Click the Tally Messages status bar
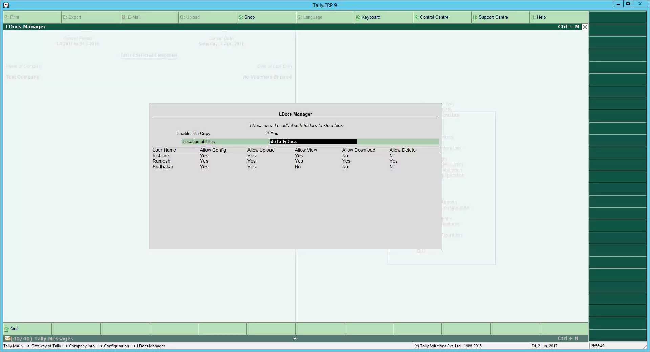Screen dimensions: 650x352 click(296, 338)
